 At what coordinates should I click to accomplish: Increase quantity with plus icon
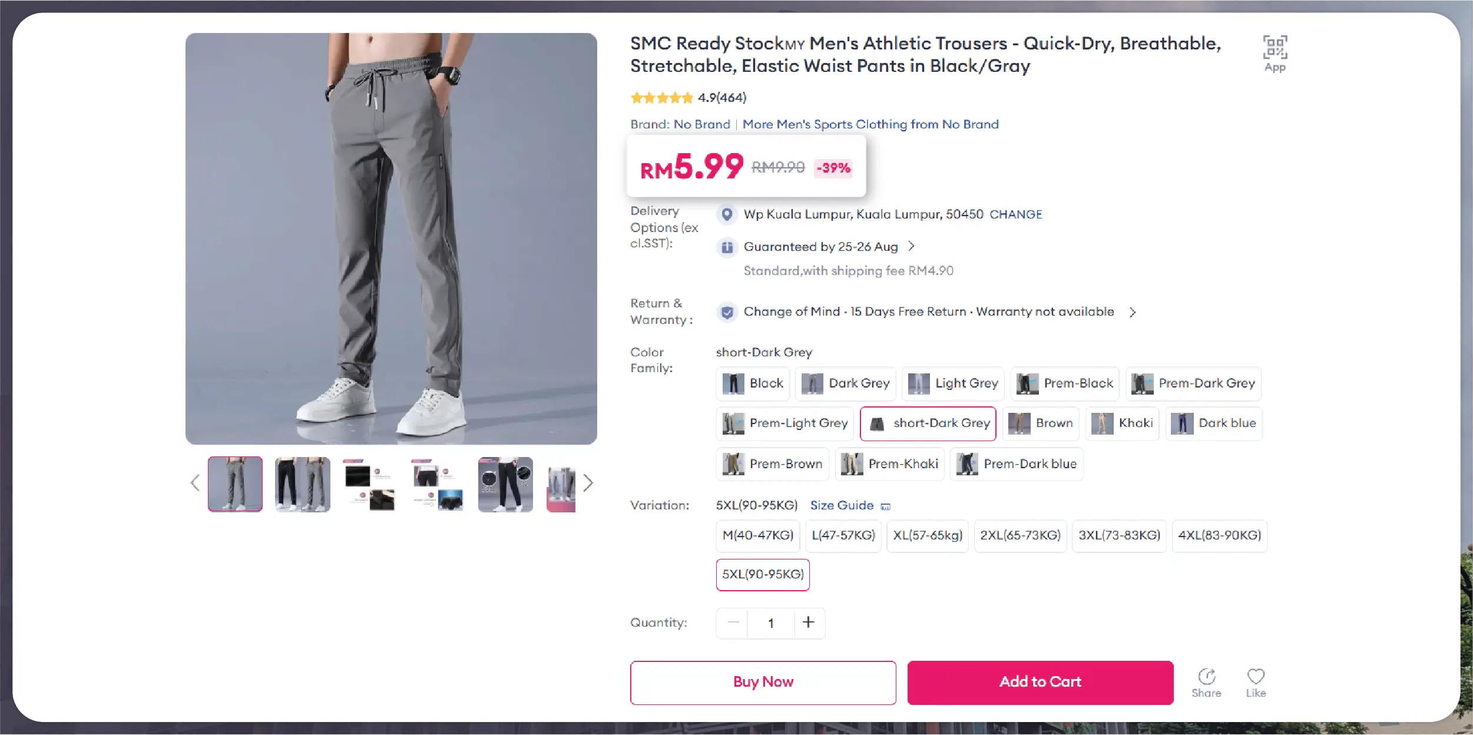coord(809,623)
